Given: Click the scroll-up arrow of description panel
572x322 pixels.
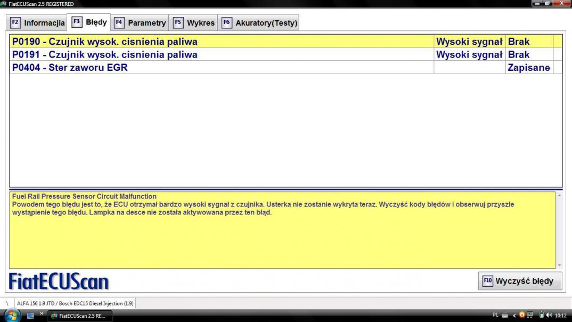Looking at the screenshot, I should (x=559, y=196).
